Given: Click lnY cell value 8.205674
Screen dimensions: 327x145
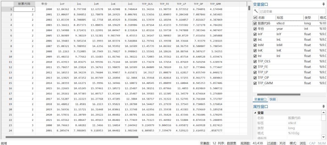Looking at the screenshot, I should coord(62,130).
